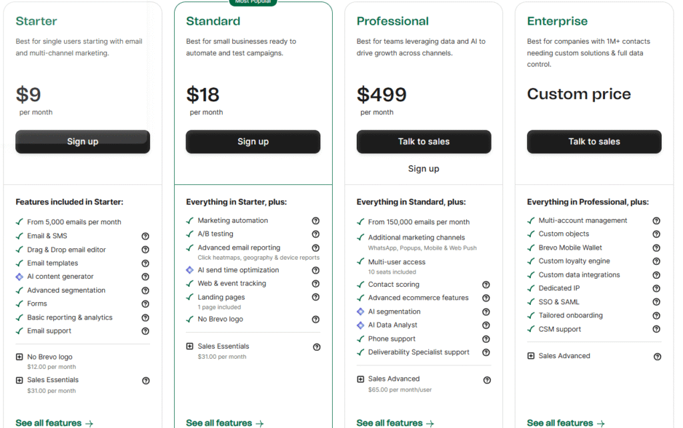Open See all features for Standard plan
The image size is (683, 428).
click(x=225, y=423)
